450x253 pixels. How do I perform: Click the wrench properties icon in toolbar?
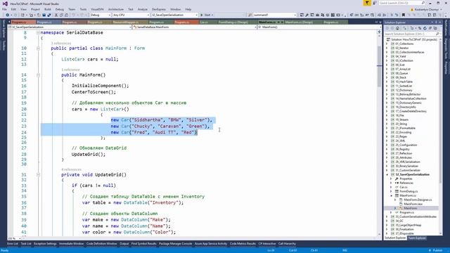[307, 15]
